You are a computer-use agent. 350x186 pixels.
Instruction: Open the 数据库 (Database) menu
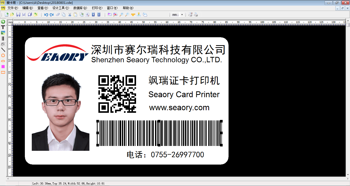[80, 8]
